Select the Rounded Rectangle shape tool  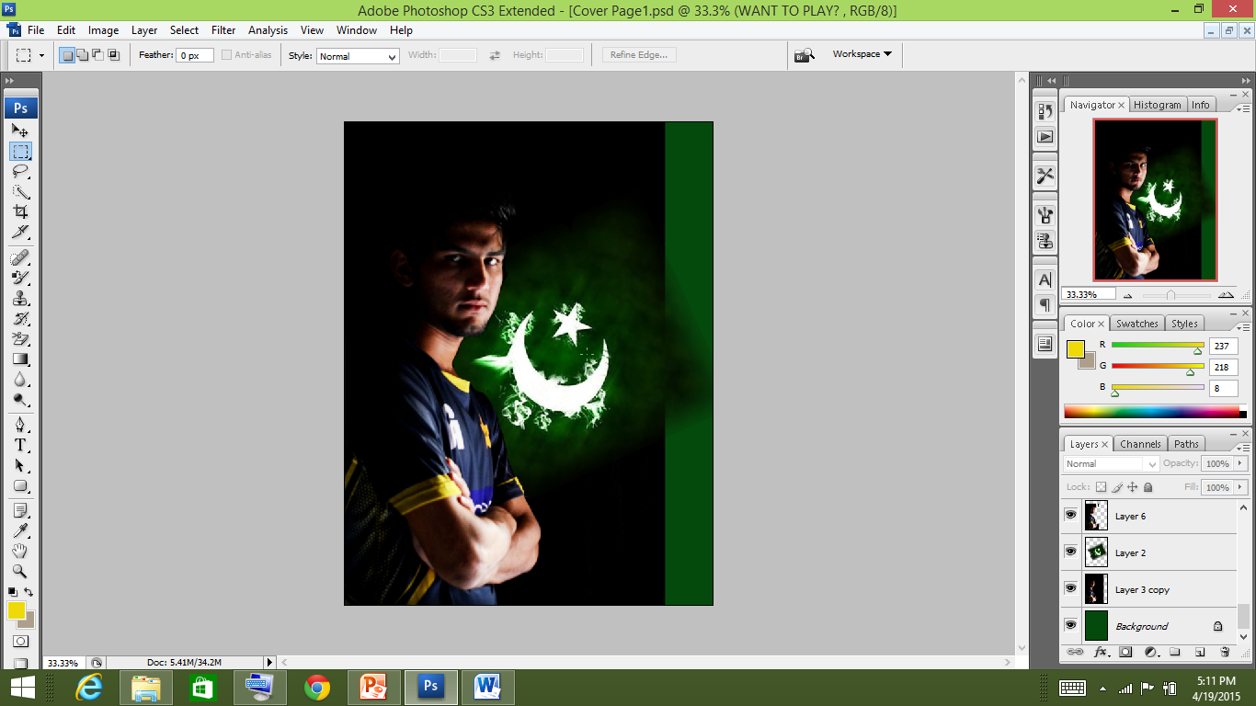click(20, 485)
